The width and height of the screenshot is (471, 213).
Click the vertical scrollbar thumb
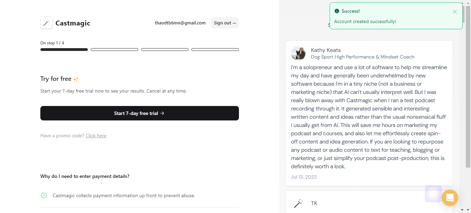468,87
